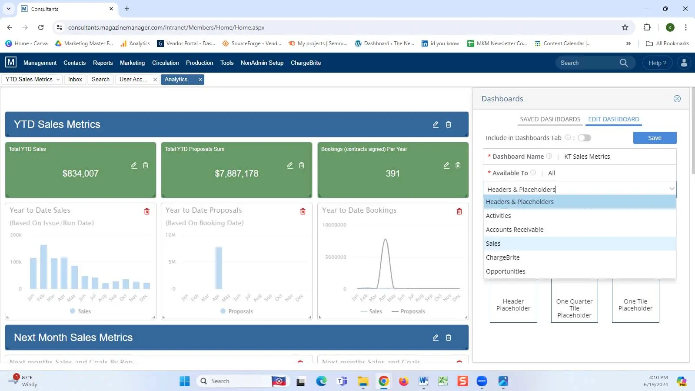The width and height of the screenshot is (695, 391).
Task: Click the edit pencil on YTD Sales Metrics header
Action: point(435,125)
